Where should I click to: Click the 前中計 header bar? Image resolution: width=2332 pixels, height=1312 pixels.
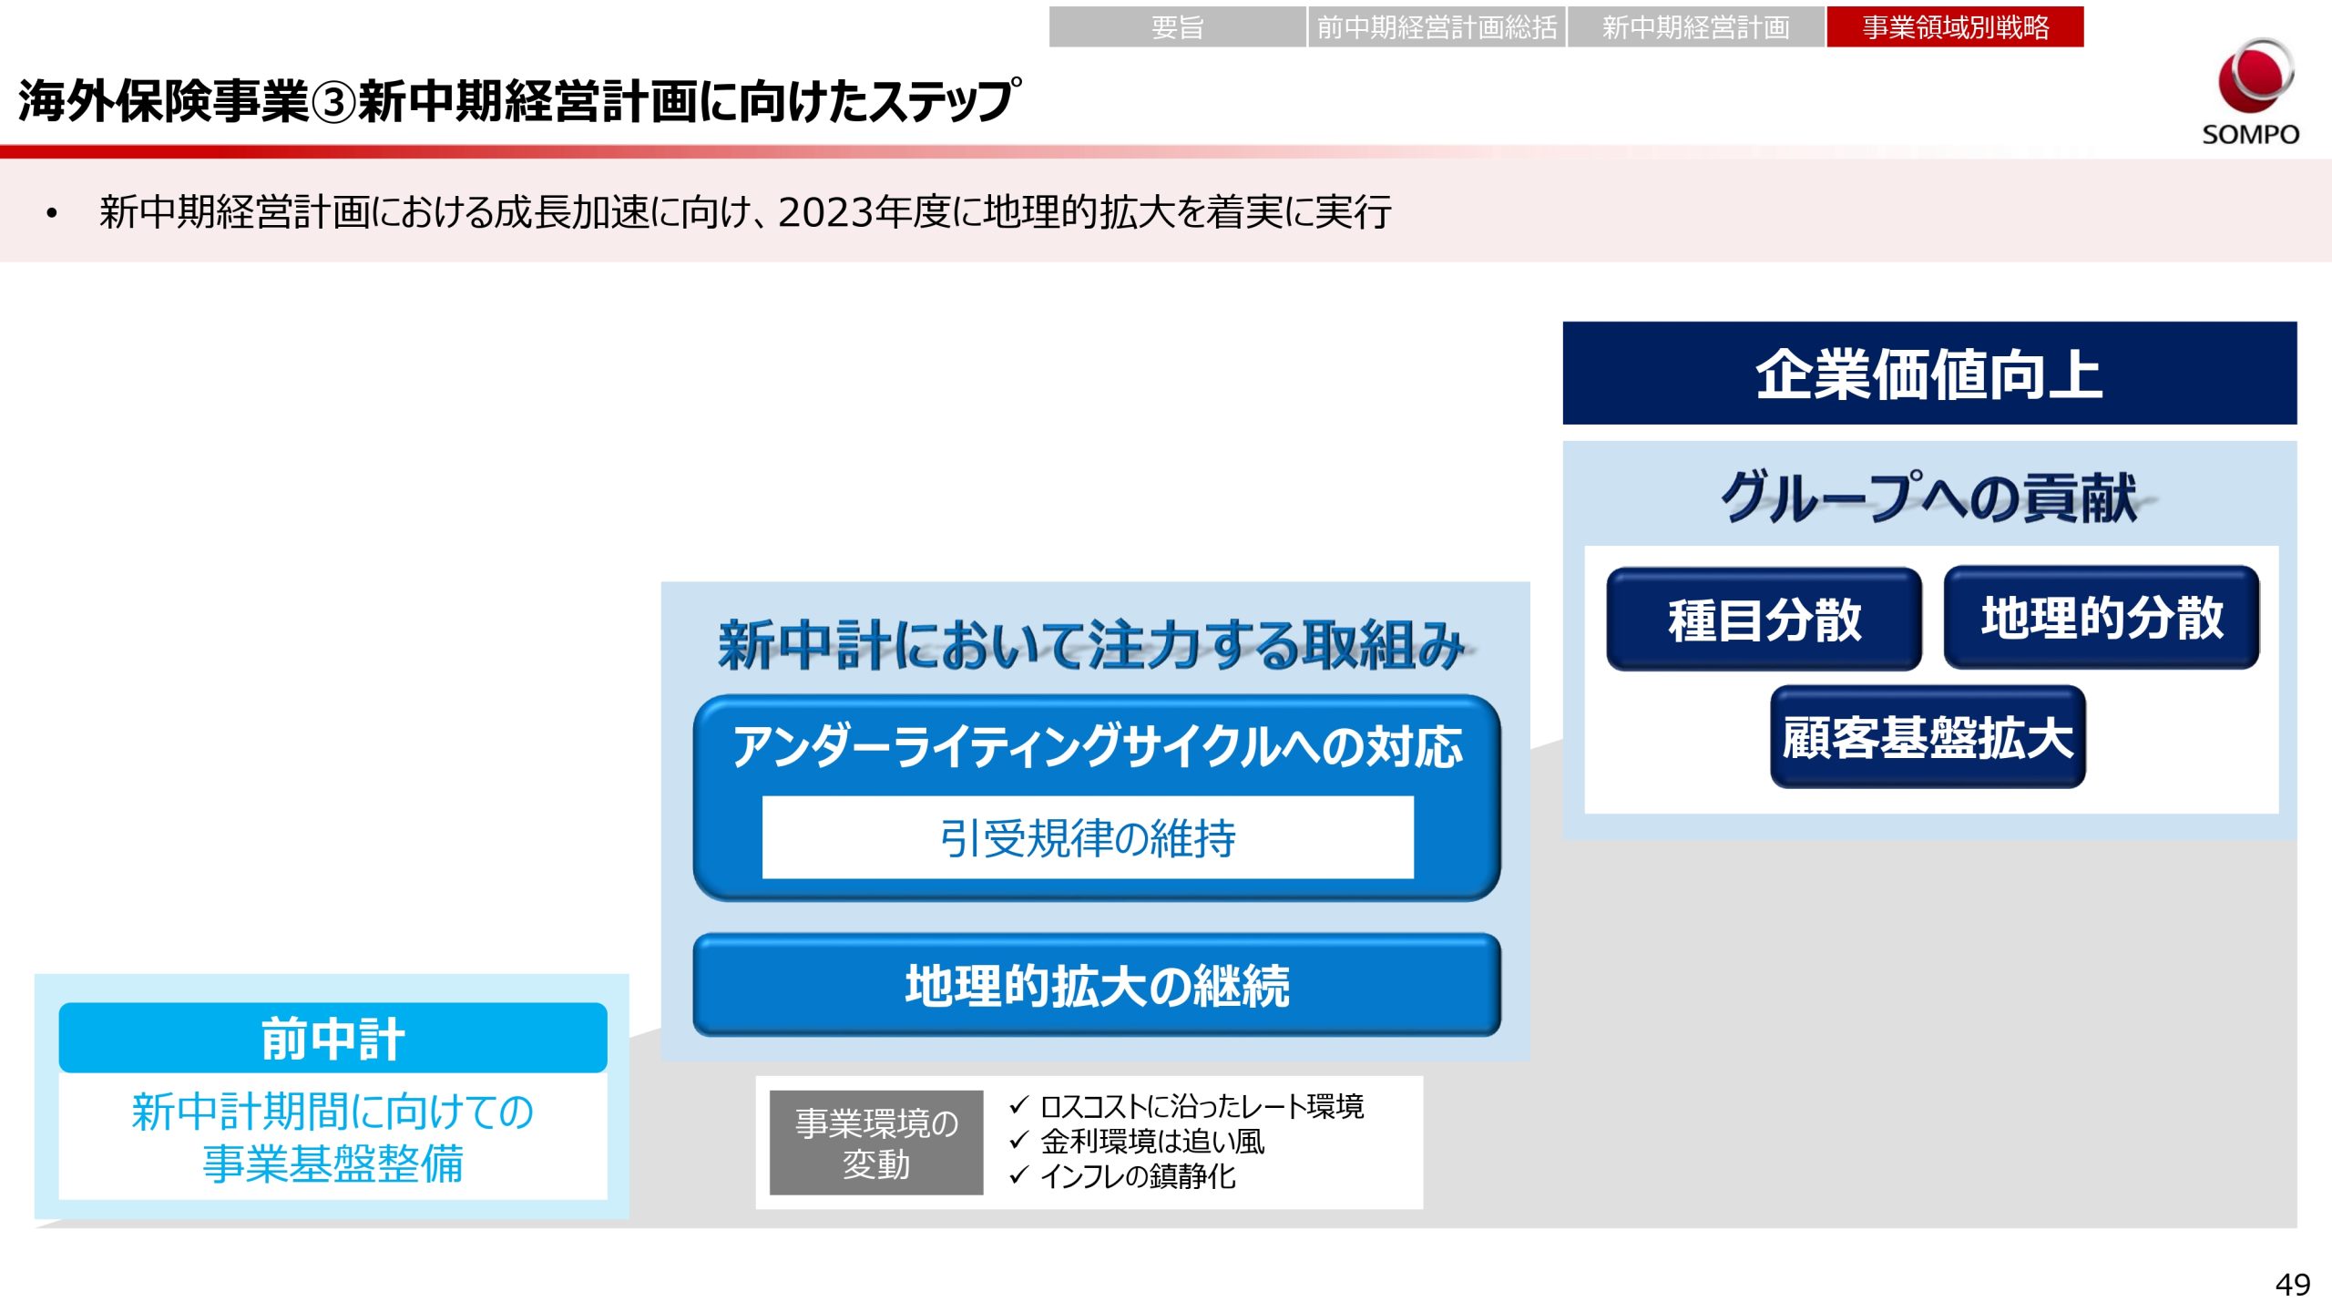point(332,1039)
